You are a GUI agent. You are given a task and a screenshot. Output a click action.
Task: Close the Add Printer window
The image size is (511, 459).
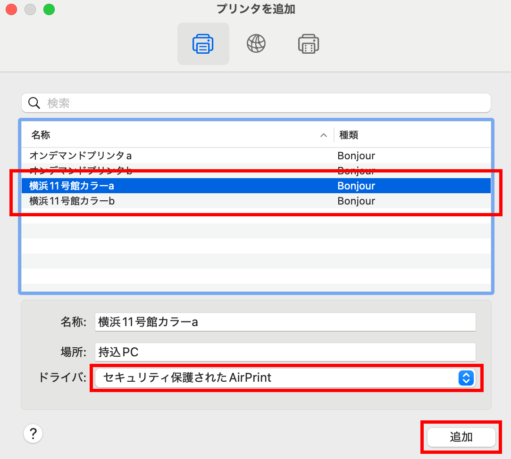tap(11, 9)
